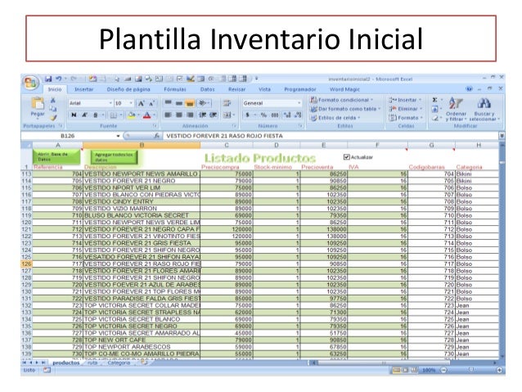Open the General number format dropdown
522x392 pixels.
click(x=299, y=103)
